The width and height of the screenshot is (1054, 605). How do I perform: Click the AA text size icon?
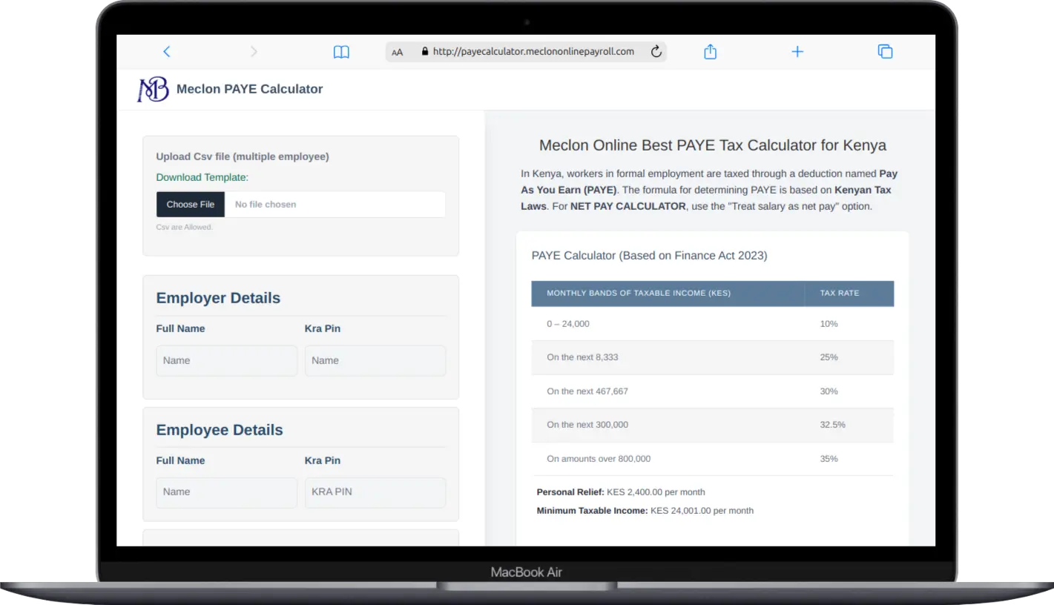tap(398, 52)
